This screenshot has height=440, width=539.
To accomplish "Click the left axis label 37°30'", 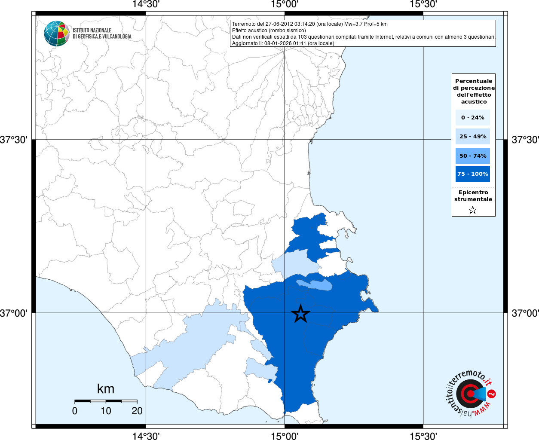I will [14, 140].
